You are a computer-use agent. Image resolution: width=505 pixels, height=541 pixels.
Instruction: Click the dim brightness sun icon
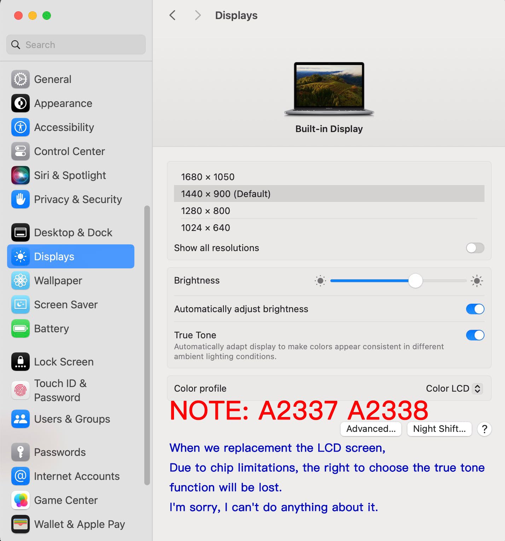[x=320, y=281]
